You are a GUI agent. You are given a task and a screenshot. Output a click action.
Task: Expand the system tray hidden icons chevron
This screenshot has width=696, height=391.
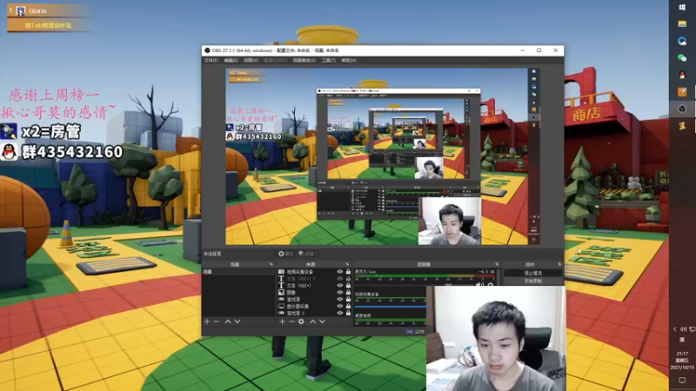(x=675, y=329)
